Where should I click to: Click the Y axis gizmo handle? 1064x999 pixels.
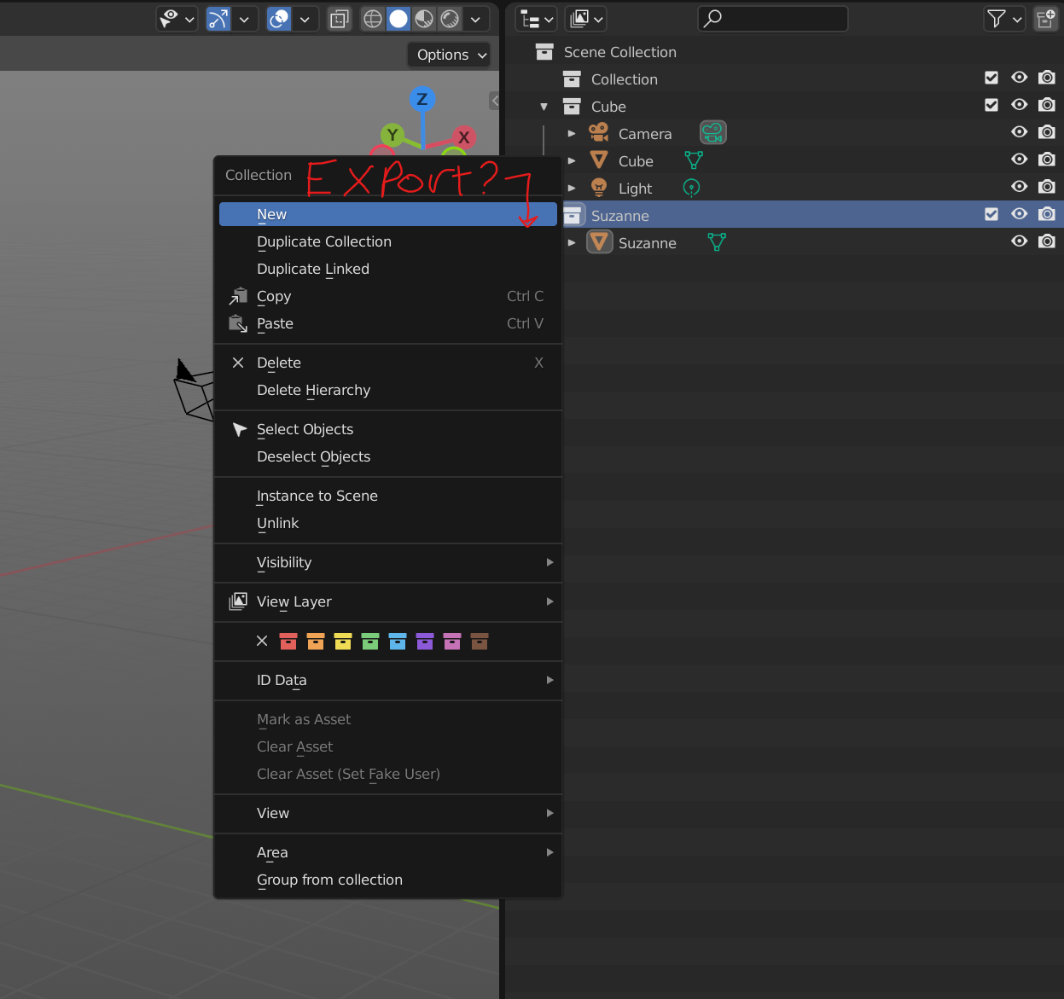pyautogui.click(x=392, y=135)
